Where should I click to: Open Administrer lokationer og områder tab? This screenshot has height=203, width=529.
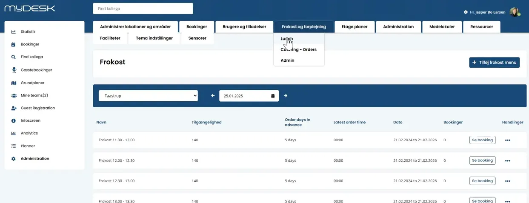tap(135, 27)
